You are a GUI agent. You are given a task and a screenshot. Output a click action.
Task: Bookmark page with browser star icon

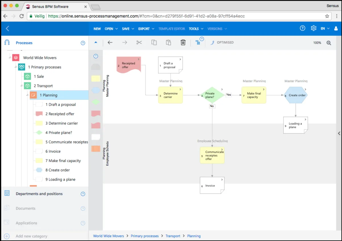coord(327,16)
